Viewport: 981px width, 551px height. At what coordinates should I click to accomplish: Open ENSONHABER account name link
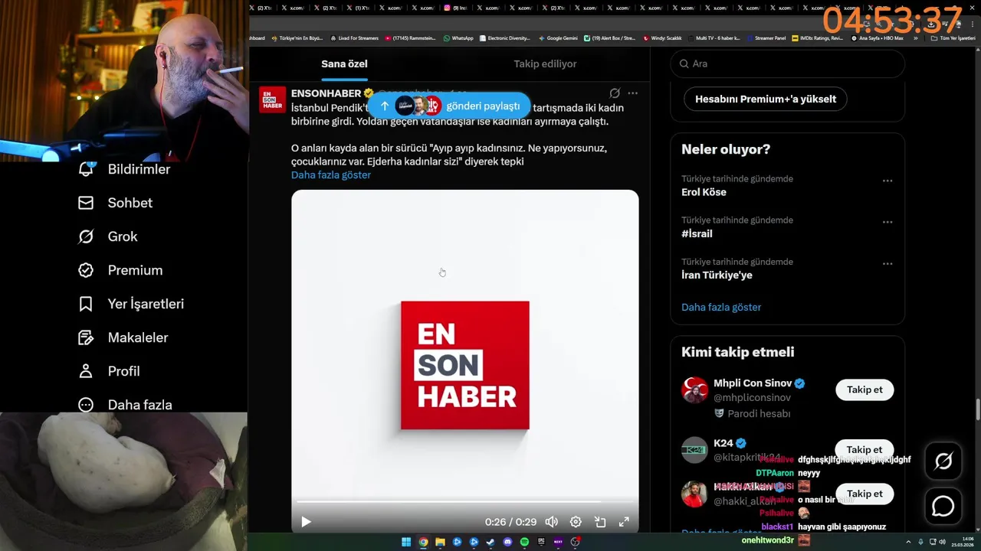click(x=326, y=93)
